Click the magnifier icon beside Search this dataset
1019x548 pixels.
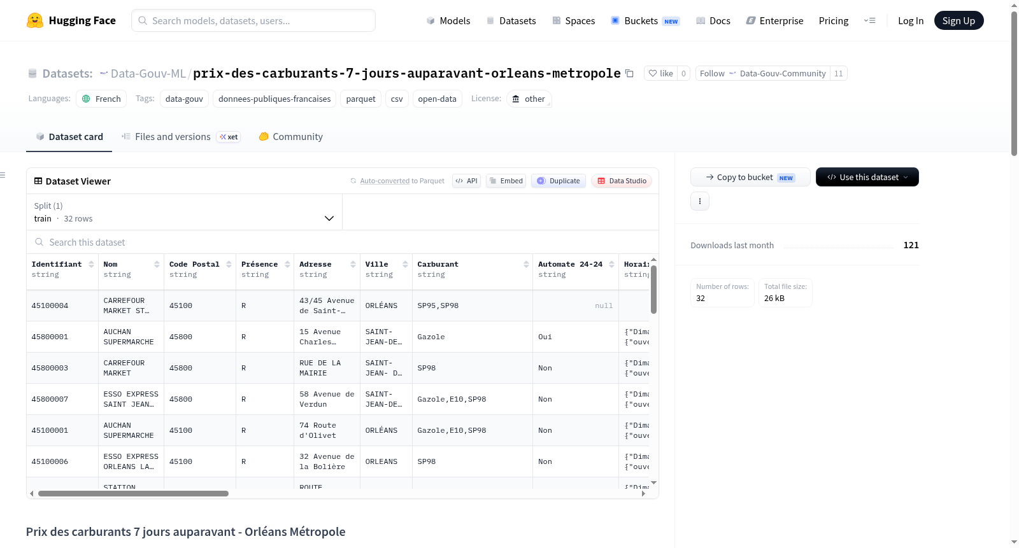pos(39,242)
